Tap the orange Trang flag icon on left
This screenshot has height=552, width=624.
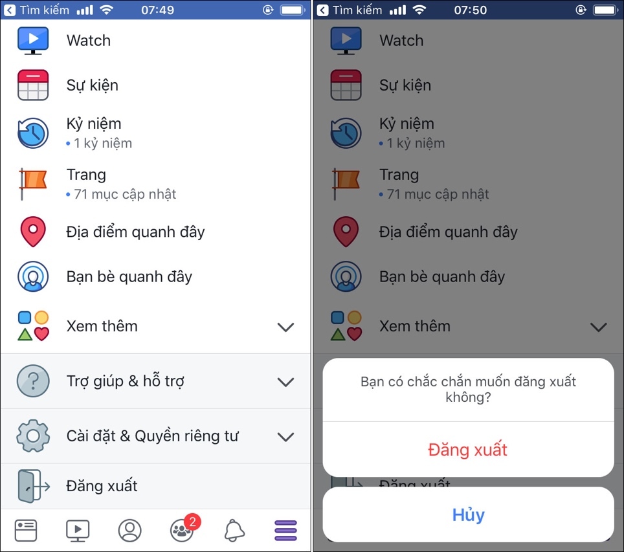(x=33, y=184)
